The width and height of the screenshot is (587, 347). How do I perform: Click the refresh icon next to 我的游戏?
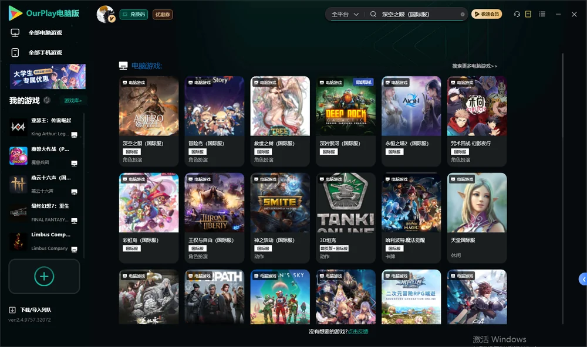pyautogui.click(x=47, y=100)
